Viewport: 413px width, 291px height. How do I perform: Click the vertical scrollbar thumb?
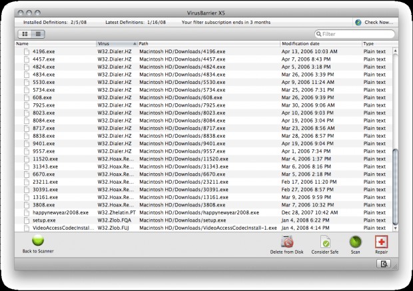click(x=396, y=186)
